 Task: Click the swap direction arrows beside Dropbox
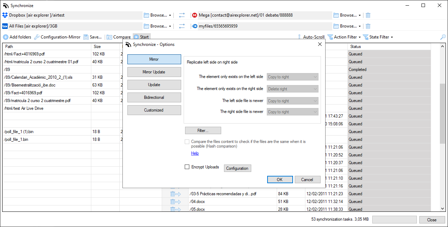[x=182, y=15]
